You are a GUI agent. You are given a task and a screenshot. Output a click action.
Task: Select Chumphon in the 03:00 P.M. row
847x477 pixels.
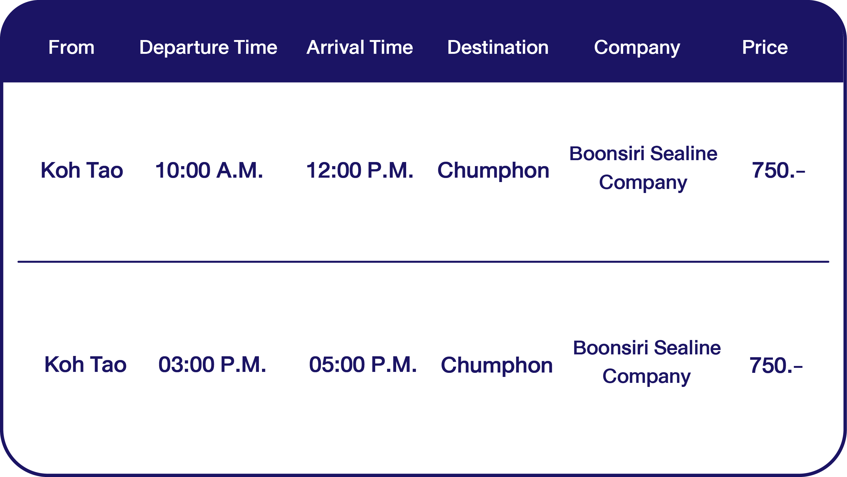pyautogui.click(x=497, y=365)
